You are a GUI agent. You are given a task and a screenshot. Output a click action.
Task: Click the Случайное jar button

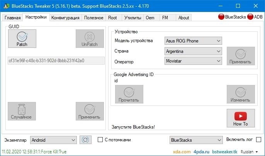coord(22,111)
